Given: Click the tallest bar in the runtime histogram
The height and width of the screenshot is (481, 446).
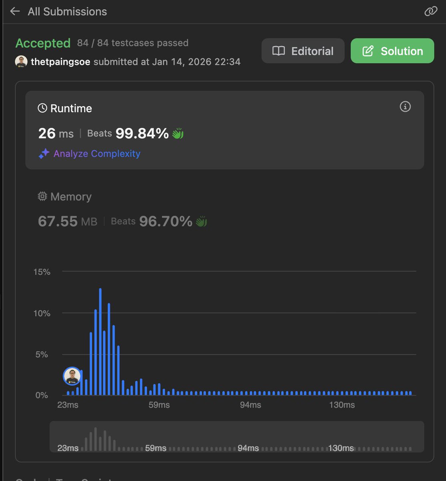Looking at the screenshot, I should (100, 342).
